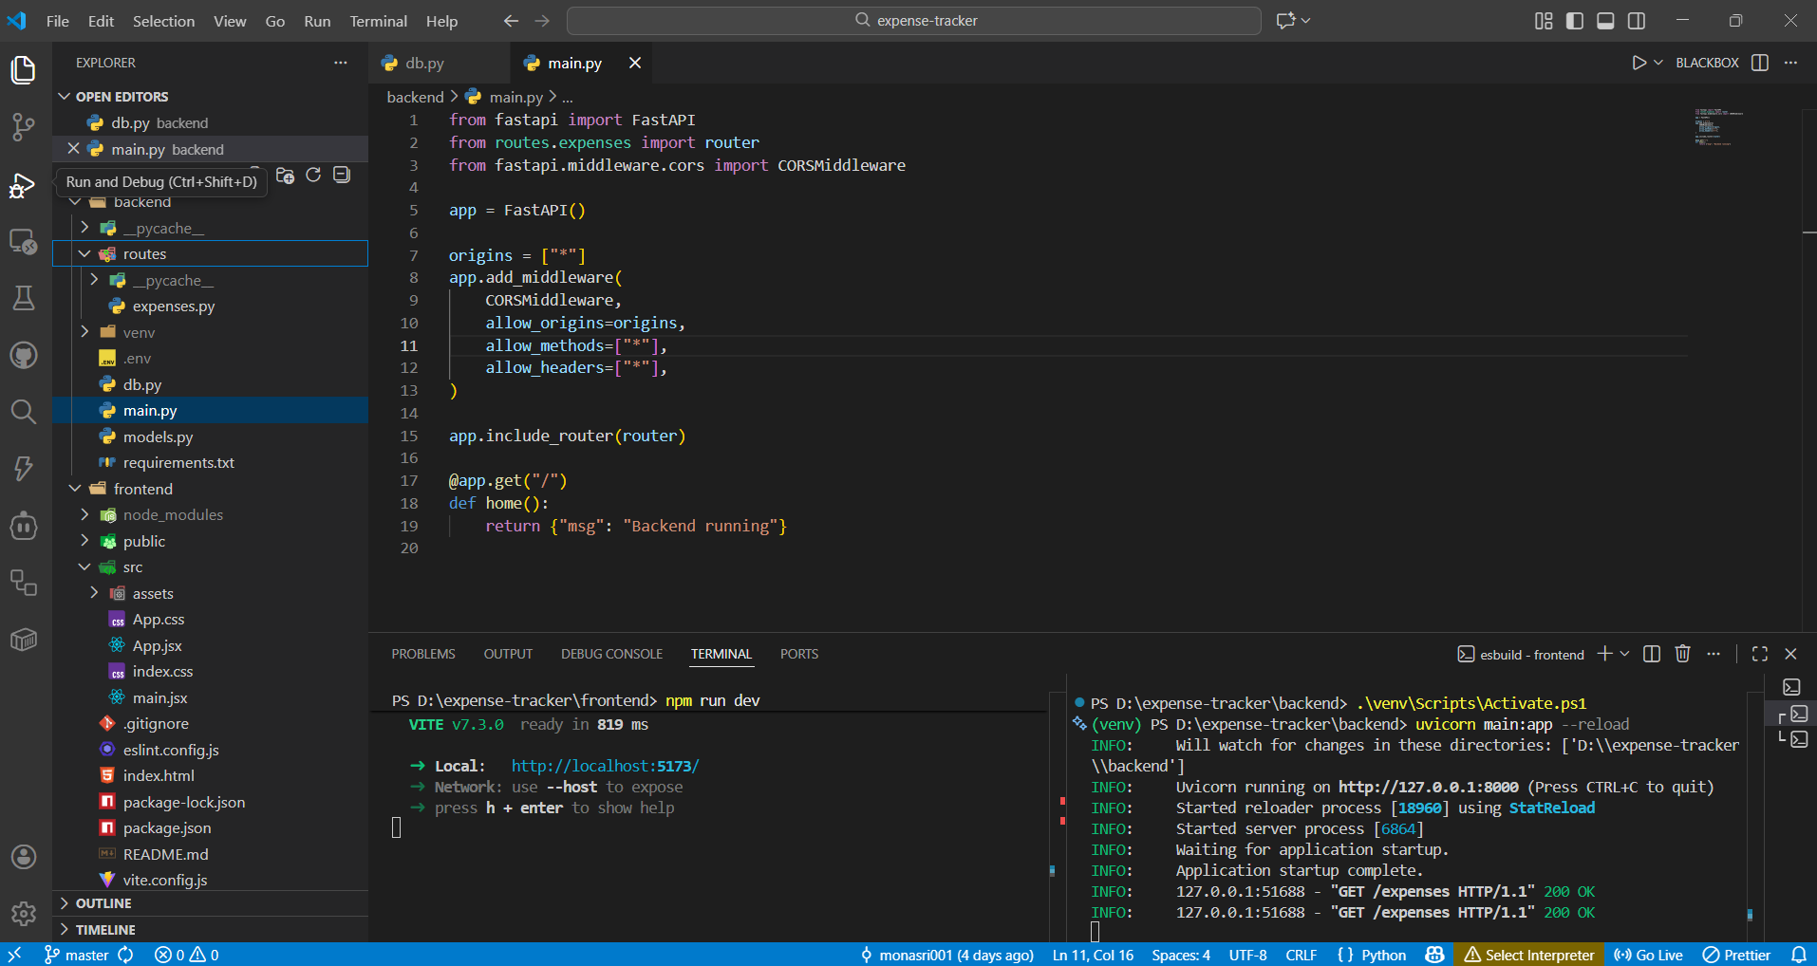This screenshot has width=1817, height=966.
Task: Open the Source Control view
Action: coord(24,127)
